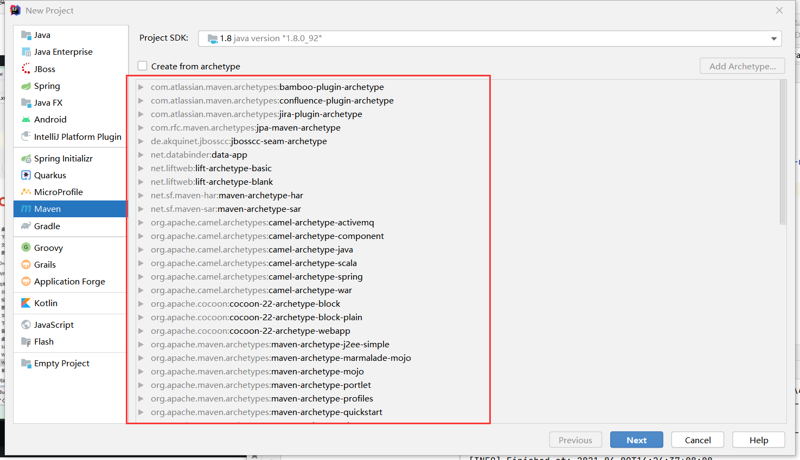
Task: Click the Next button
Action: (x=637, y=440)
